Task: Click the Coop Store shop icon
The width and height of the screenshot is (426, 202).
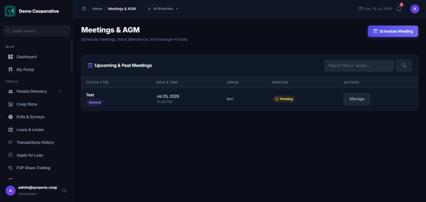Action: click(10, 104)
